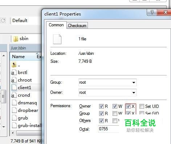Click the Octal permissions field 0755

click(109, 129)
